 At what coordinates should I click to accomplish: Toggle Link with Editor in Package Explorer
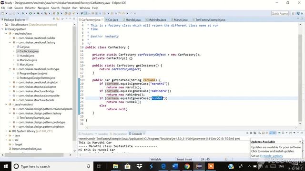coord(58,19)
